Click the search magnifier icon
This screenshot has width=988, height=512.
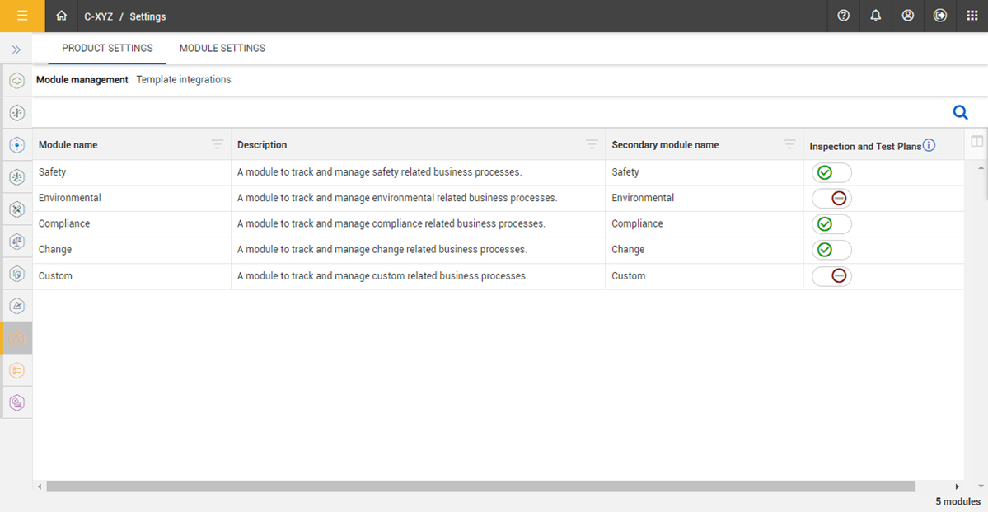click(960, 112)
